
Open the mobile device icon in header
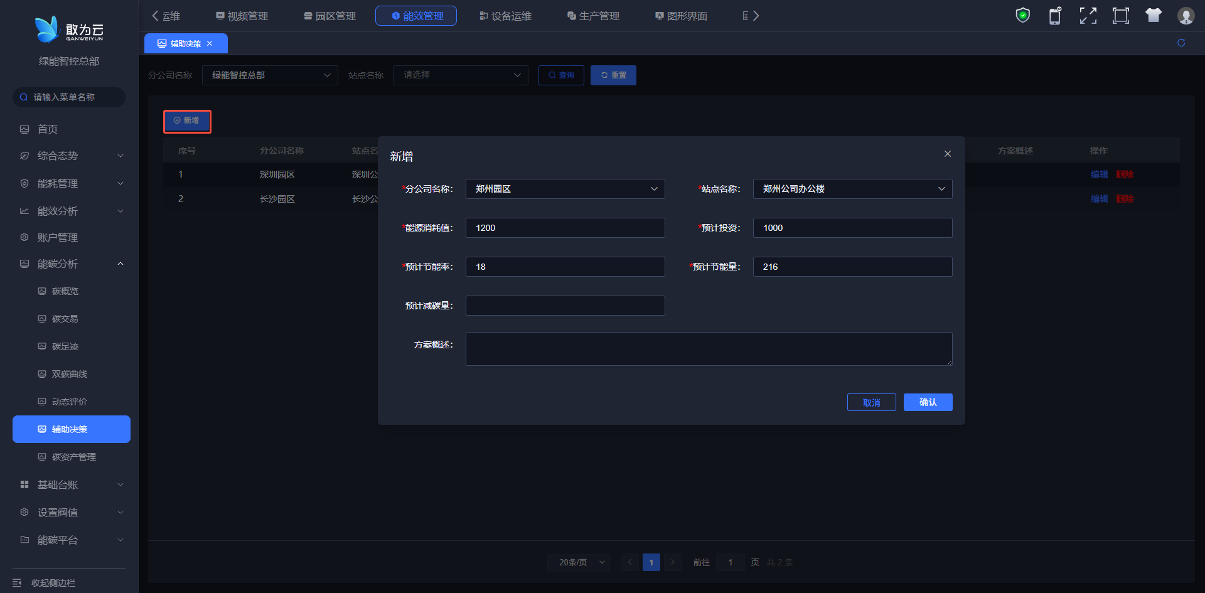(x=1055, y=16)
